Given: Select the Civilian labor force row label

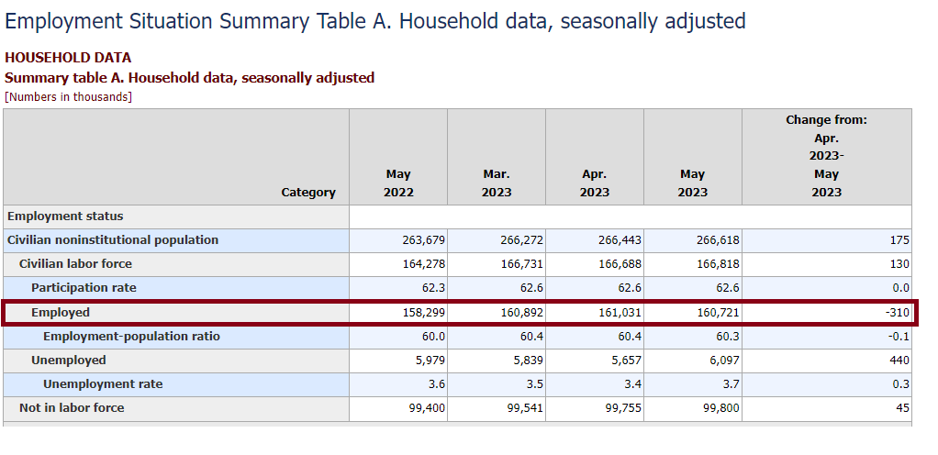Looking at the screenshot, I should pyautogui.click(x=75, y=264).
